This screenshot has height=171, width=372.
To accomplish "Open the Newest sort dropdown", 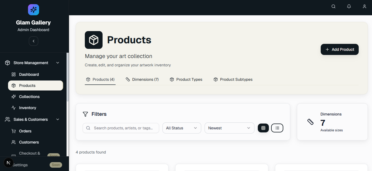I will click(x=229, y=128).
